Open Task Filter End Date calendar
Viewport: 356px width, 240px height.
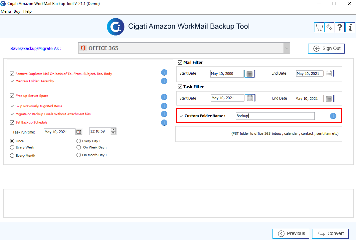(329, 99)
